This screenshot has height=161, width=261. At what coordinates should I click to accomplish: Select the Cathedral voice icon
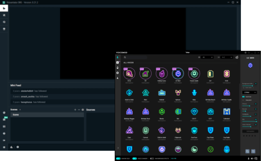coord(227,111)
